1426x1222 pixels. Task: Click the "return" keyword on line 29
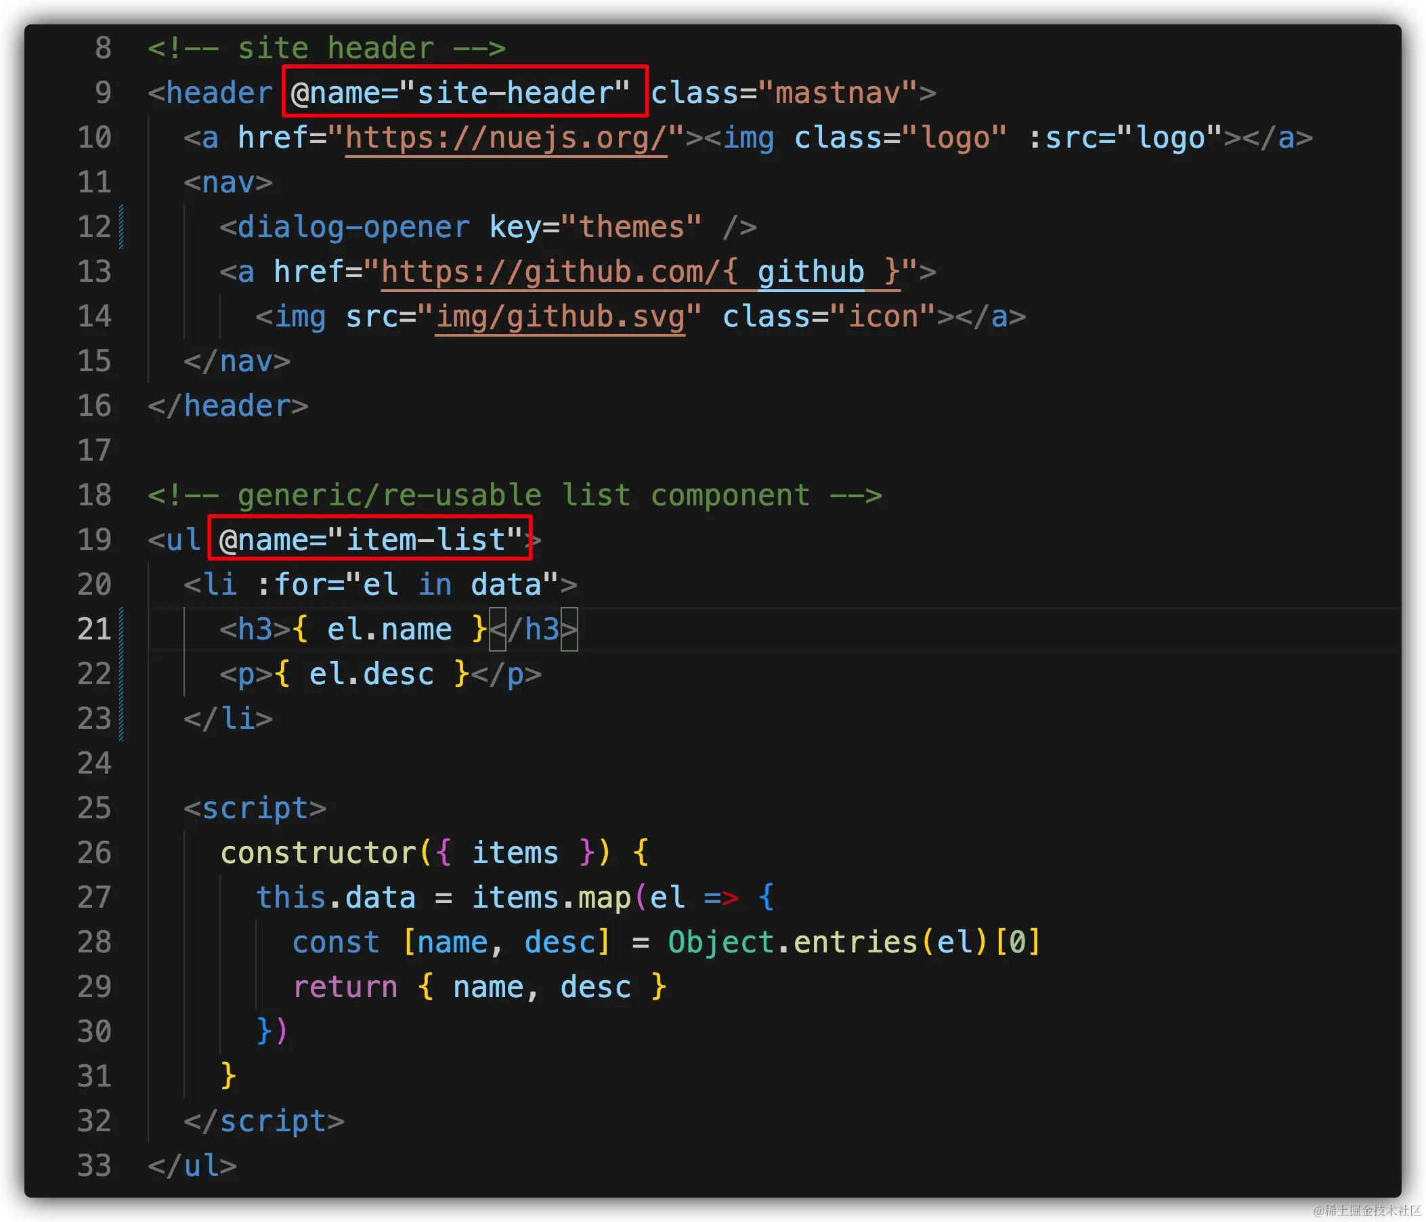click(345, 987)
